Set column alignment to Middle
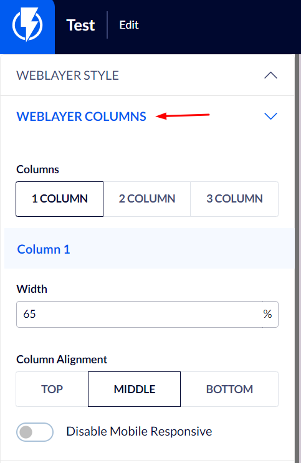301x463 pixels. click(135, 389)
